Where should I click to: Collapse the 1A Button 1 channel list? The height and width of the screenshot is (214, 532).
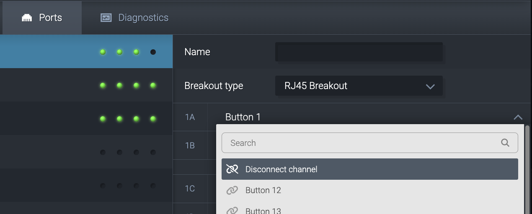[x=518, y=117]
